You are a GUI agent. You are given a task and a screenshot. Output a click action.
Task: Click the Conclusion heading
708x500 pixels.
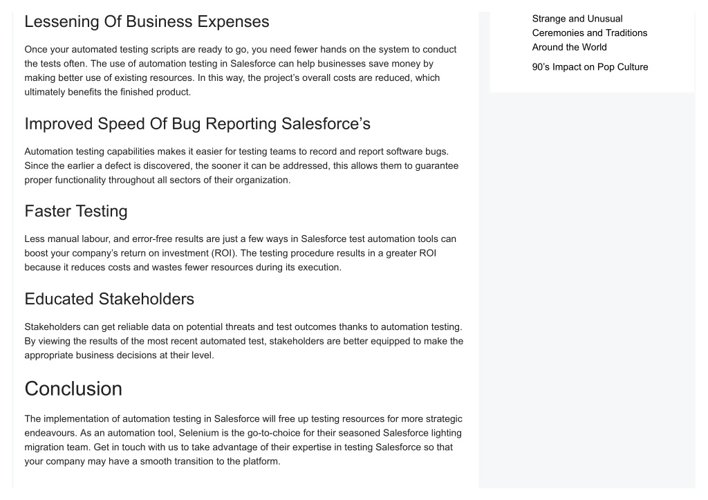point(73,389)
